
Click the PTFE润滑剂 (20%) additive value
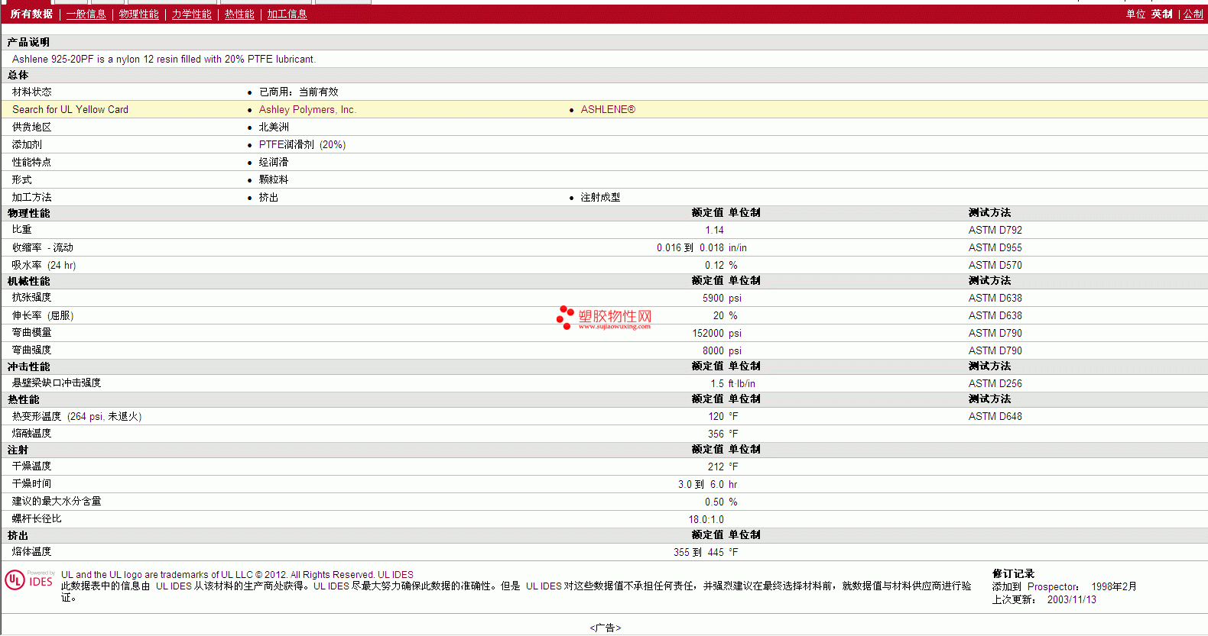click(302, 145)
